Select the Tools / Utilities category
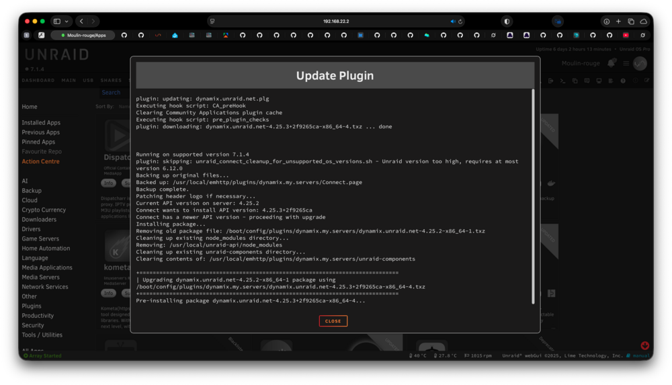 tap(42, 335)
